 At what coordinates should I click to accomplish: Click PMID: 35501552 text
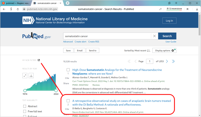[80, 85]
